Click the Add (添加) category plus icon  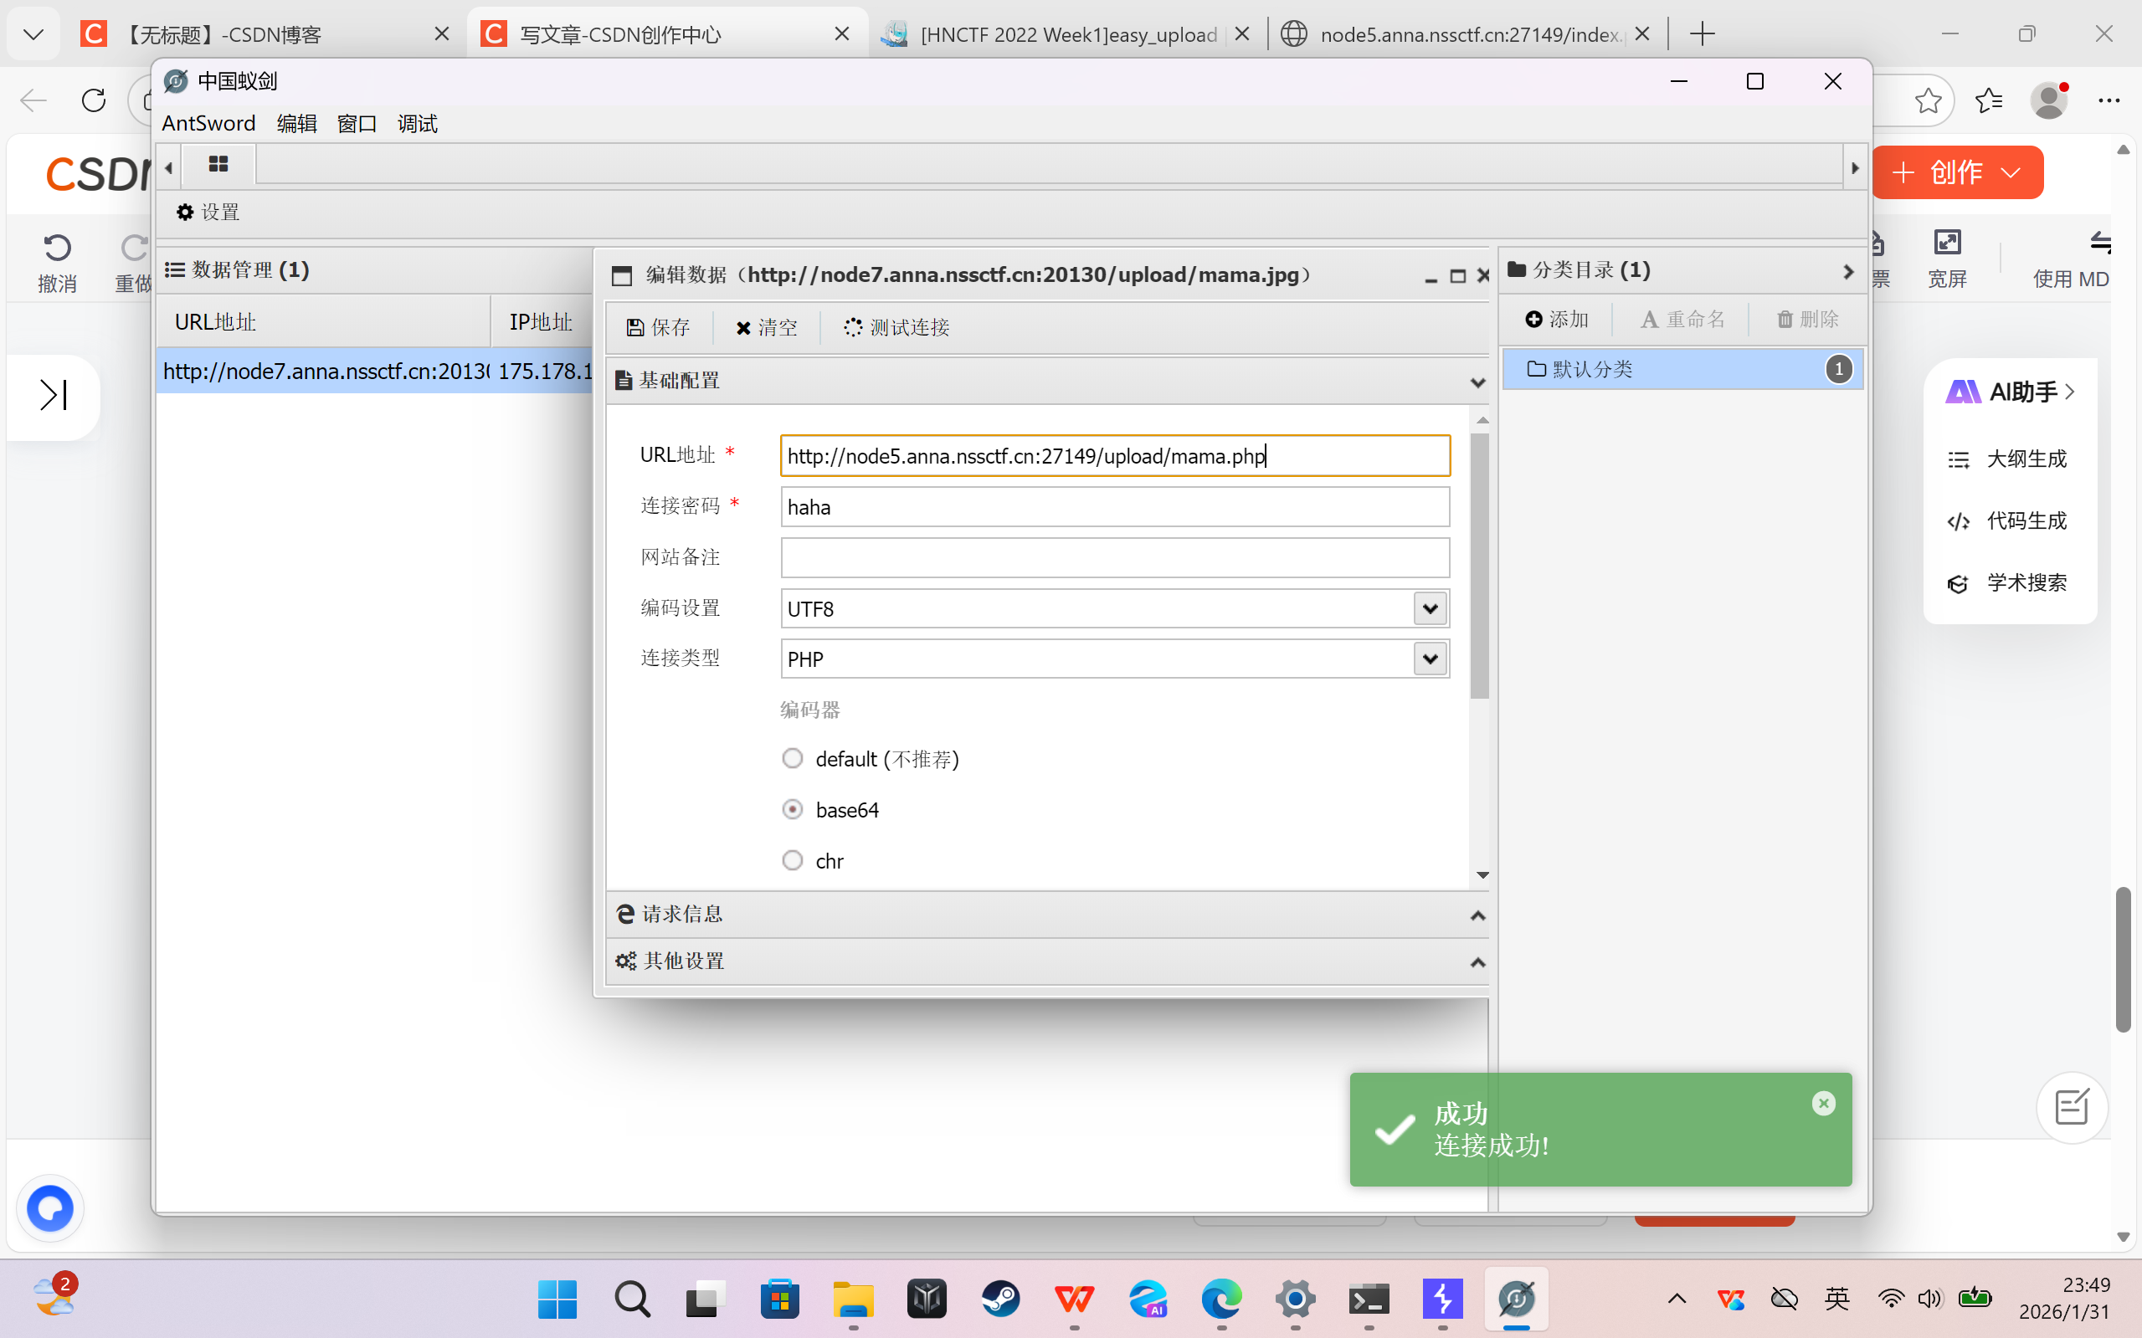(1534, 319)
